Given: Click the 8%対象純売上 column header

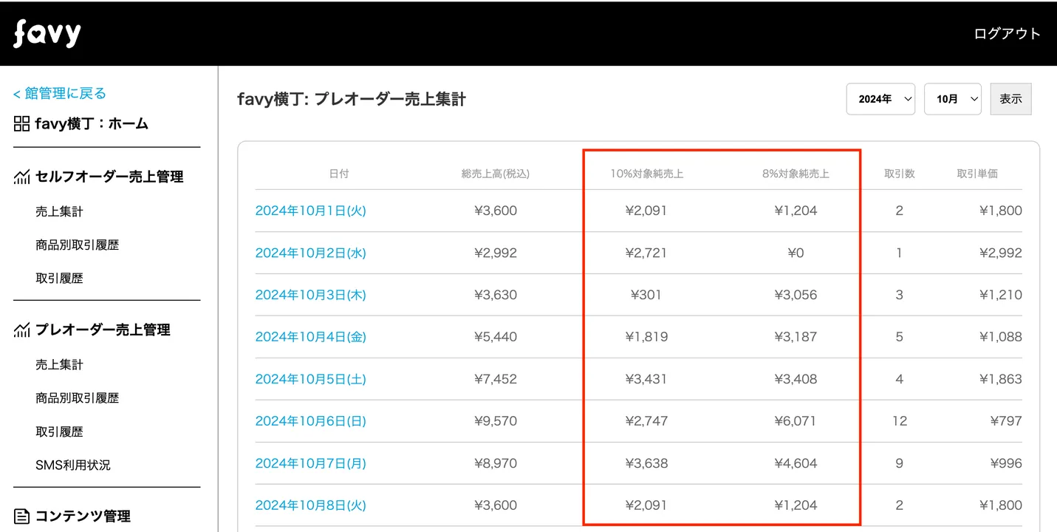Looking at the screenshot, I should (x=796, y=174).
